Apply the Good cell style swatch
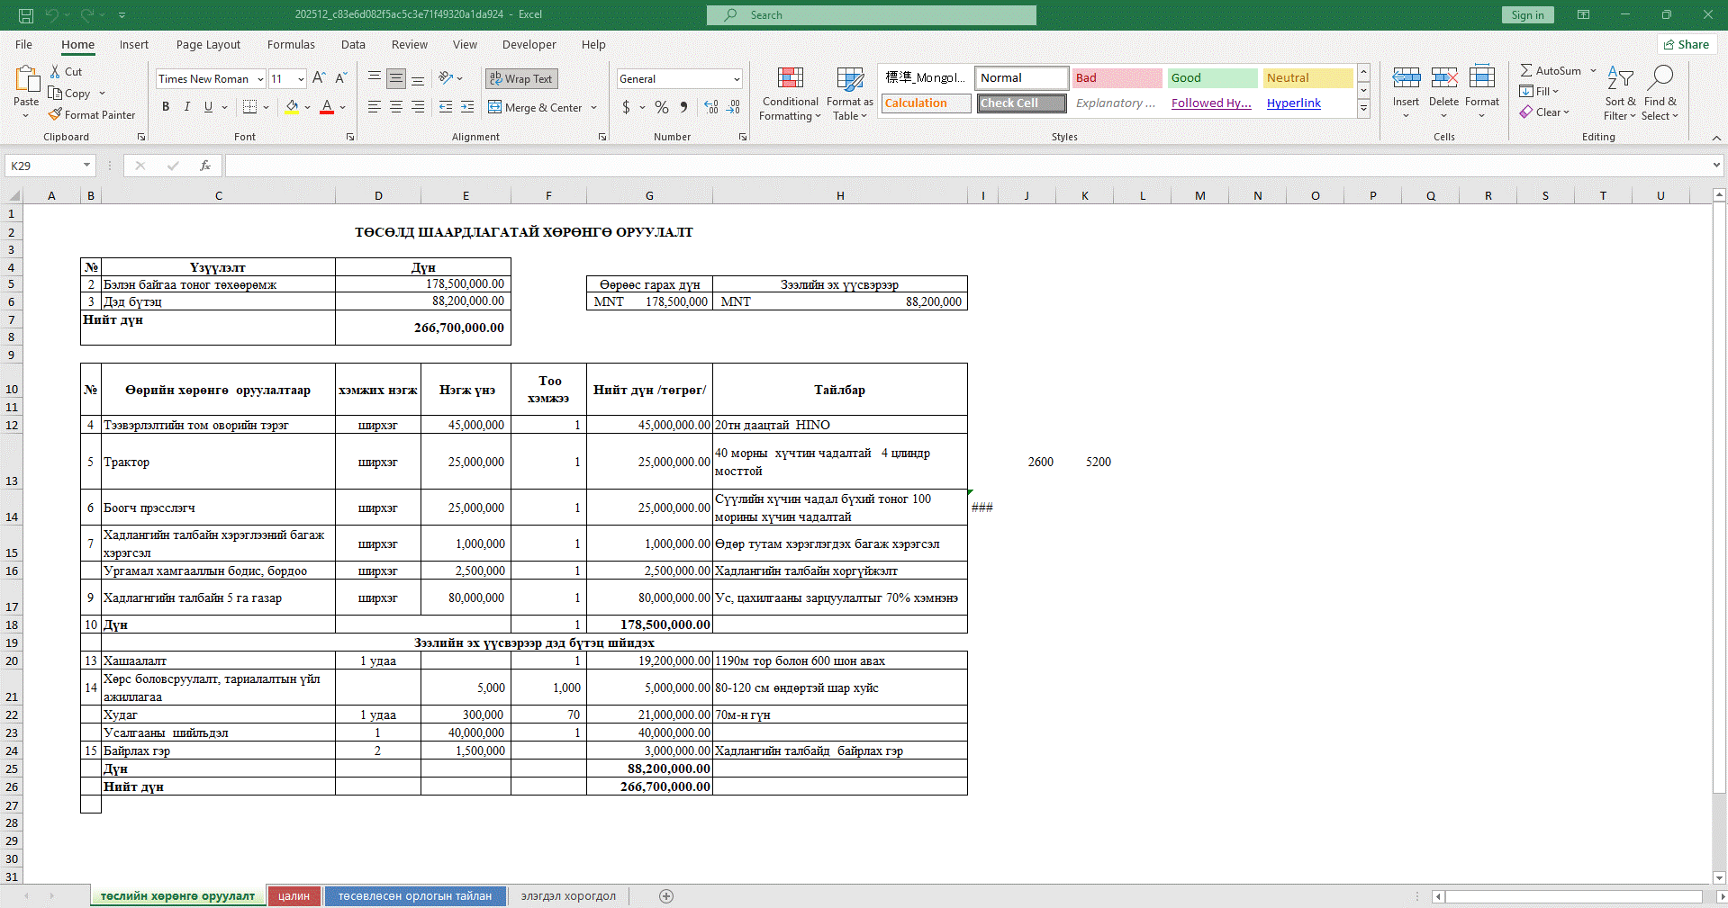This screenshot has height=908, width=1728. (1211, 78)
